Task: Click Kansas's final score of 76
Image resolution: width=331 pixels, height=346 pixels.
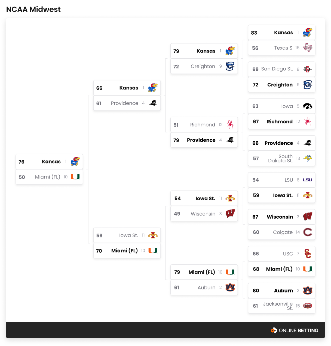Action: (x=22, y=162)
